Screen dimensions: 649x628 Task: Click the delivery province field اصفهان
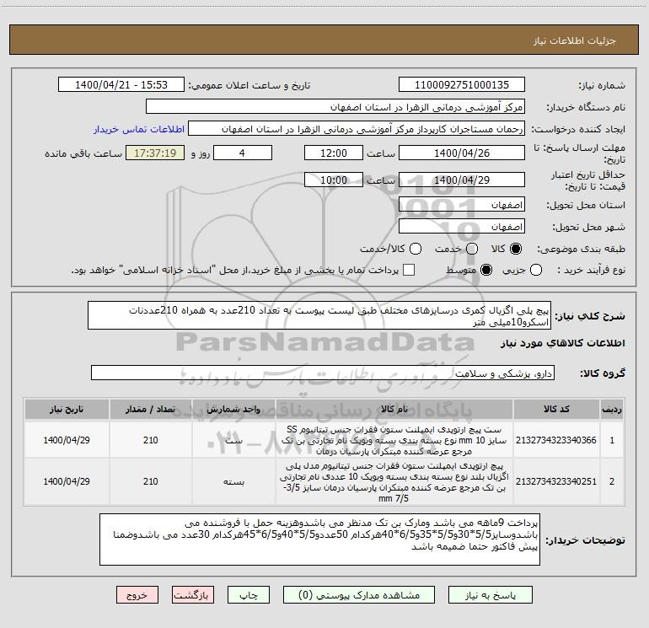[x=462, y=205]
